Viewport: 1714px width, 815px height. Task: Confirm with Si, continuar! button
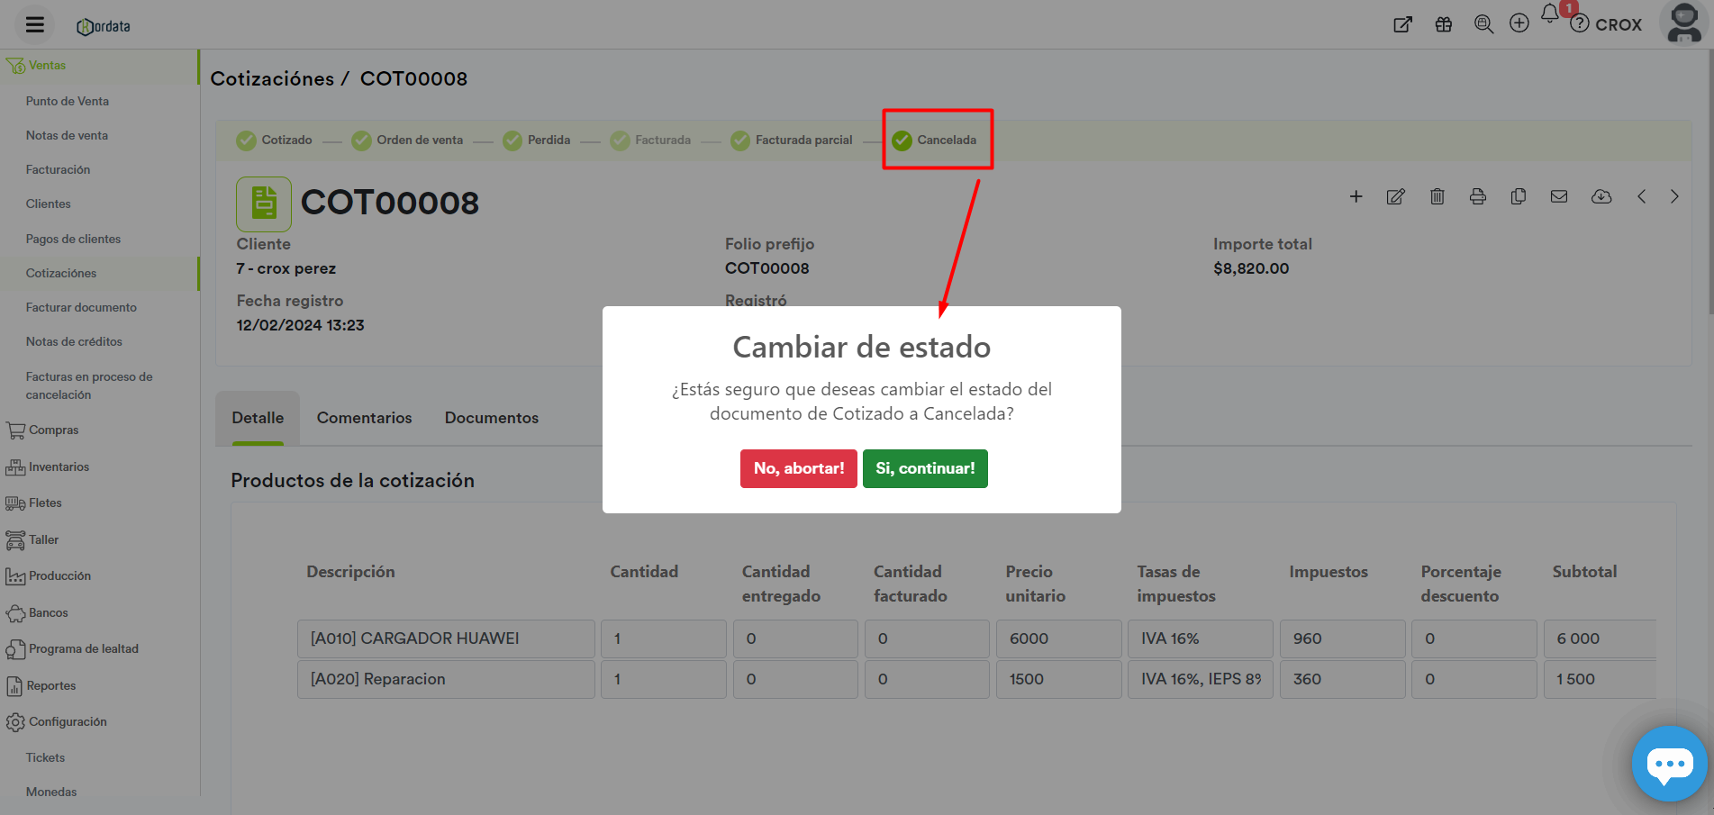924,468
